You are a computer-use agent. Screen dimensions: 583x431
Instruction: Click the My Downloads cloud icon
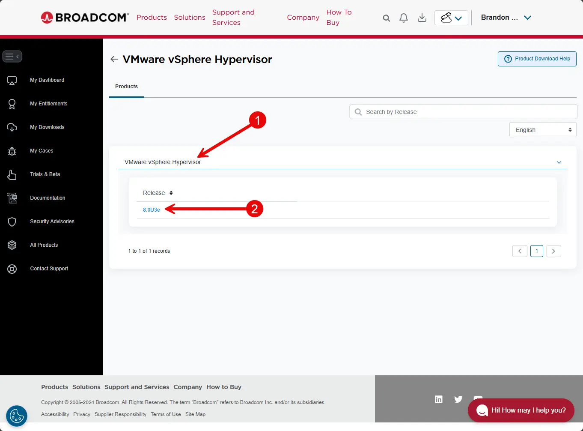12,127
